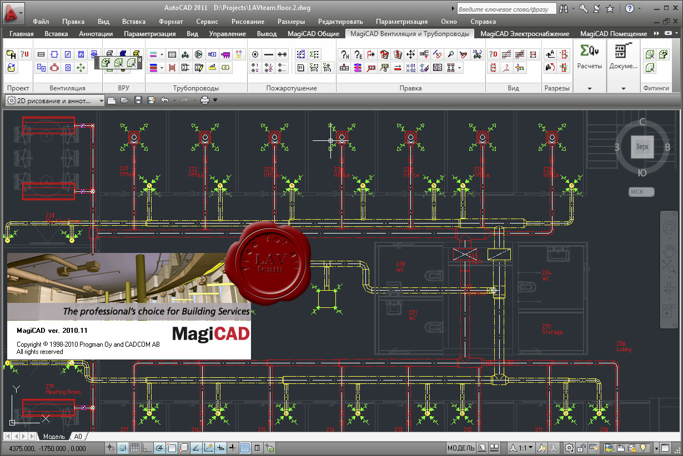
Task: Click the ?U question icon in Проект panel
Action: pos(24,54)
